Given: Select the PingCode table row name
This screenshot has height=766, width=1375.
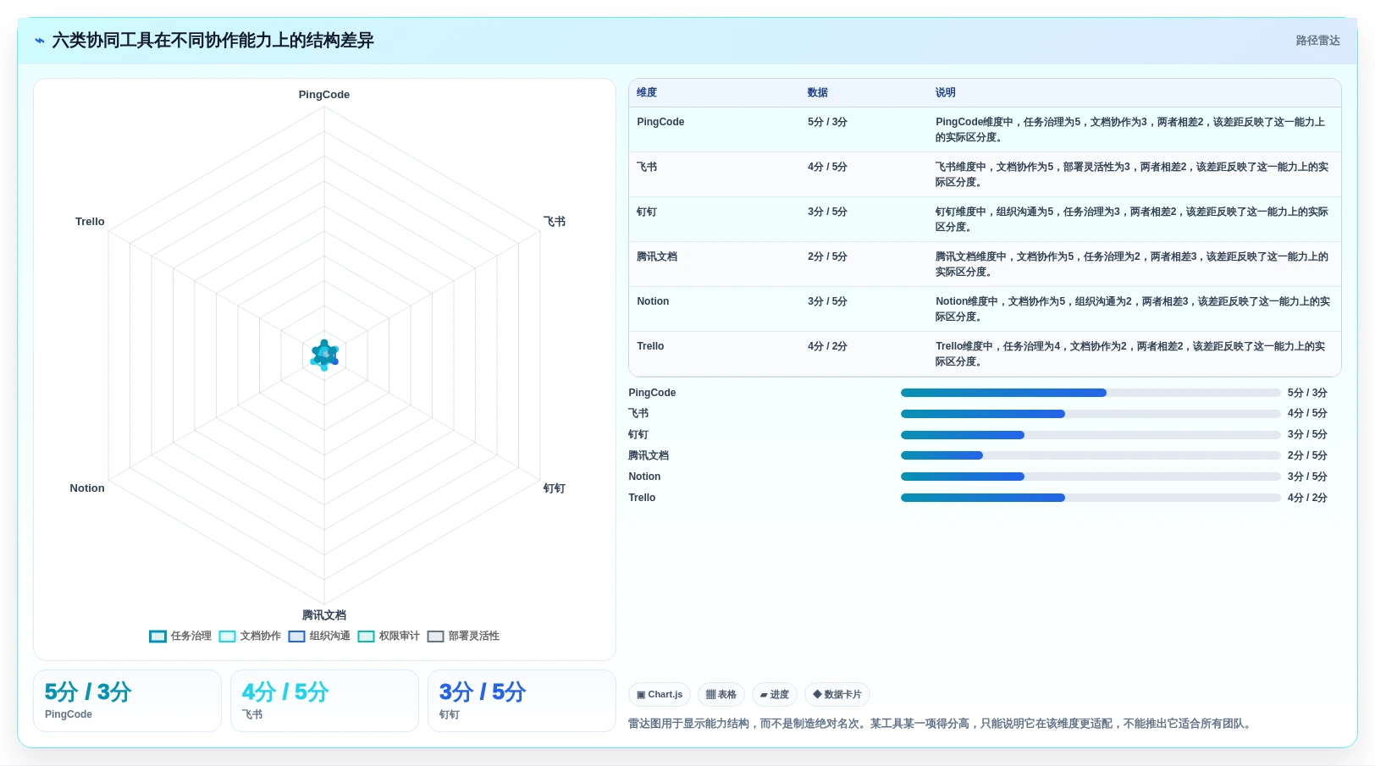Looking at the screenshot, I should click(660, 122).
